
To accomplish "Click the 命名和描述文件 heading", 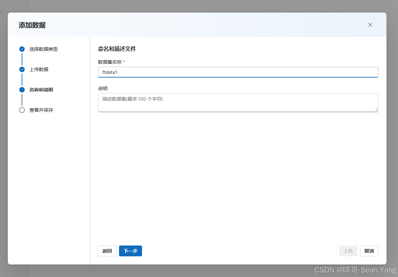I will pos(117,49).
